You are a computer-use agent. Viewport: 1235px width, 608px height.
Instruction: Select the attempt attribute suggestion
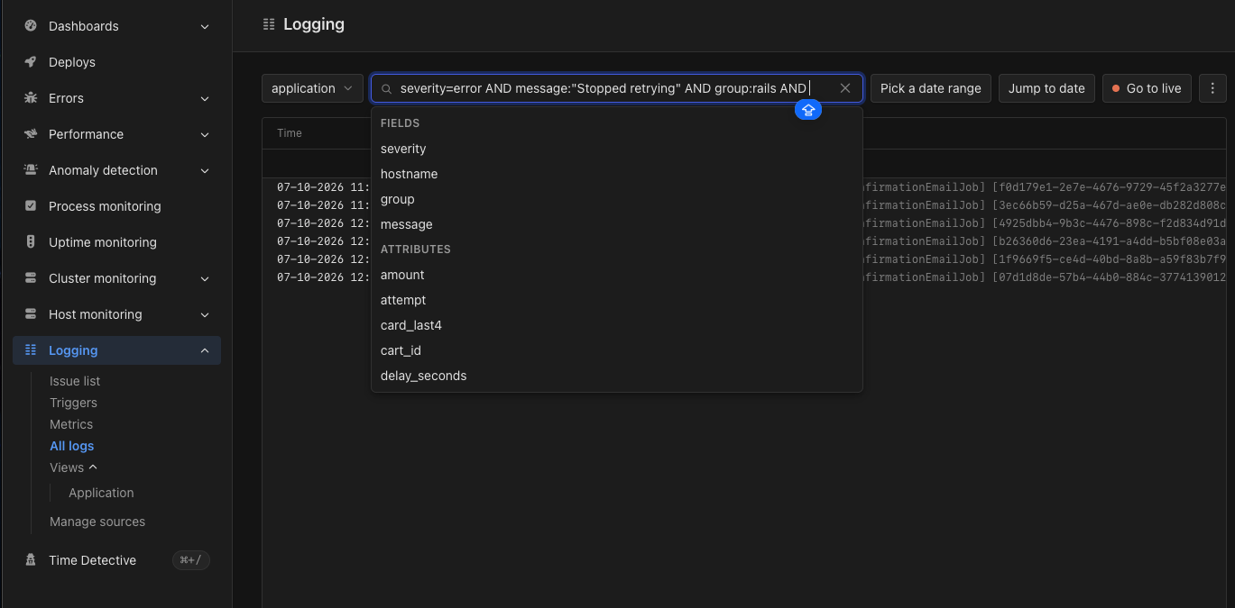click(x=617, y=300)
